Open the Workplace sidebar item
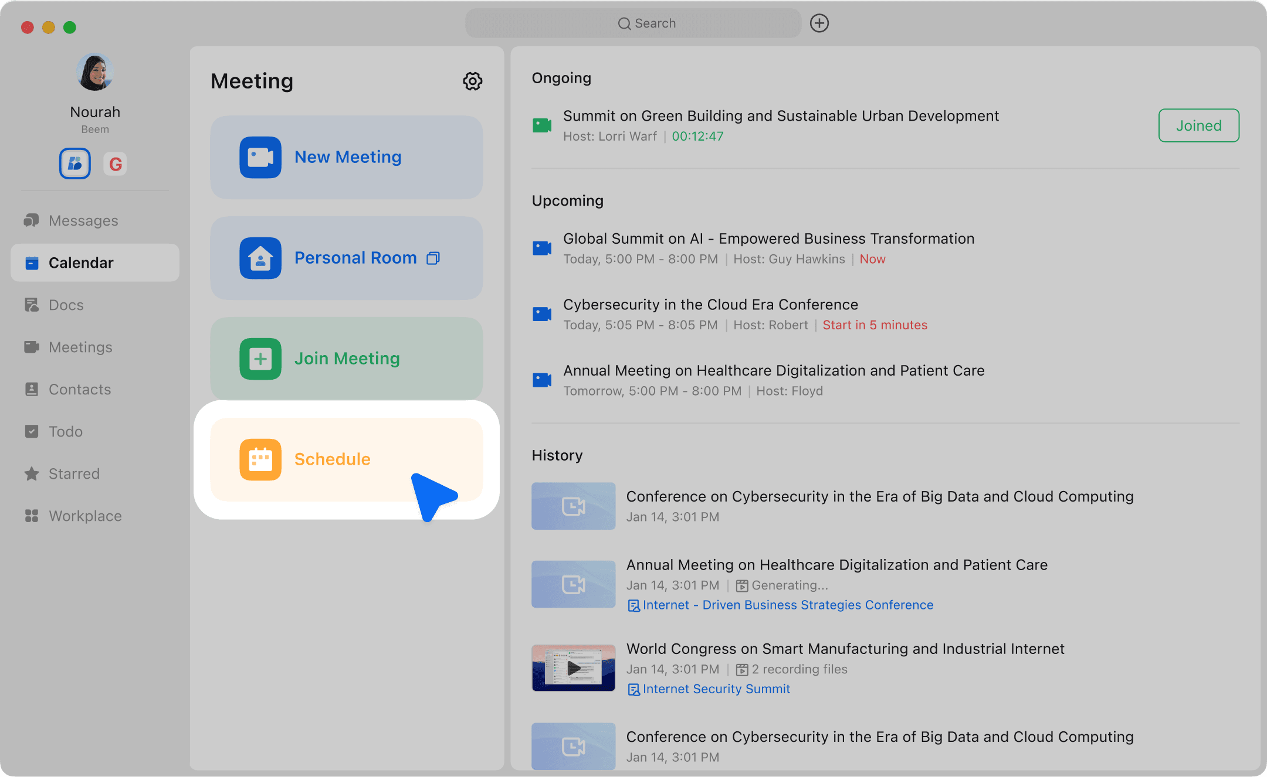Screen dimensions: 1267x777 coord(85,516)
